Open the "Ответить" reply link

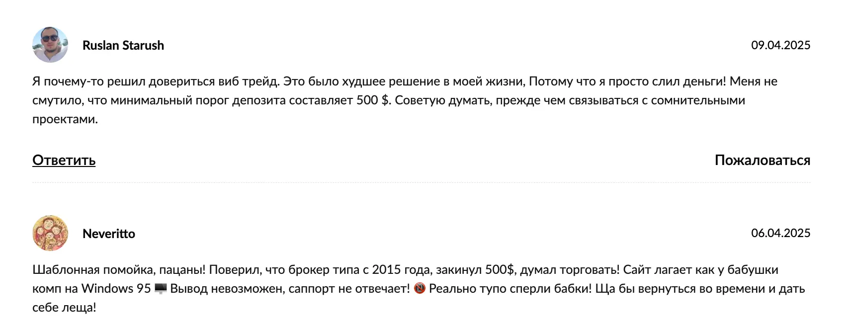[x=64, y=160]
